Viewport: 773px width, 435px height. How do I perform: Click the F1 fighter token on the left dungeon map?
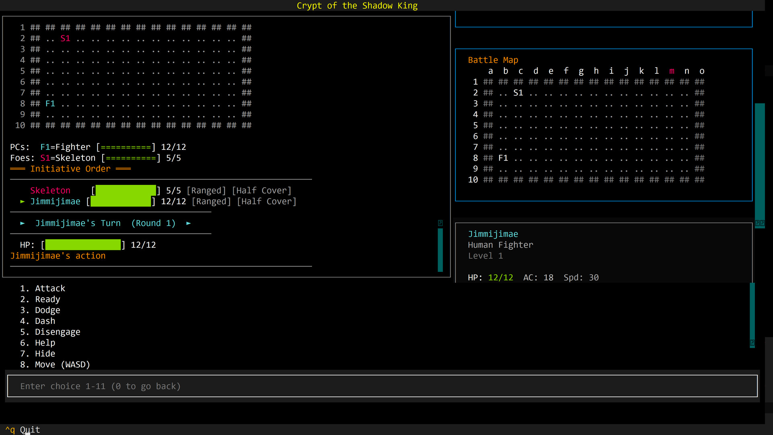click(x=50, y=104)
